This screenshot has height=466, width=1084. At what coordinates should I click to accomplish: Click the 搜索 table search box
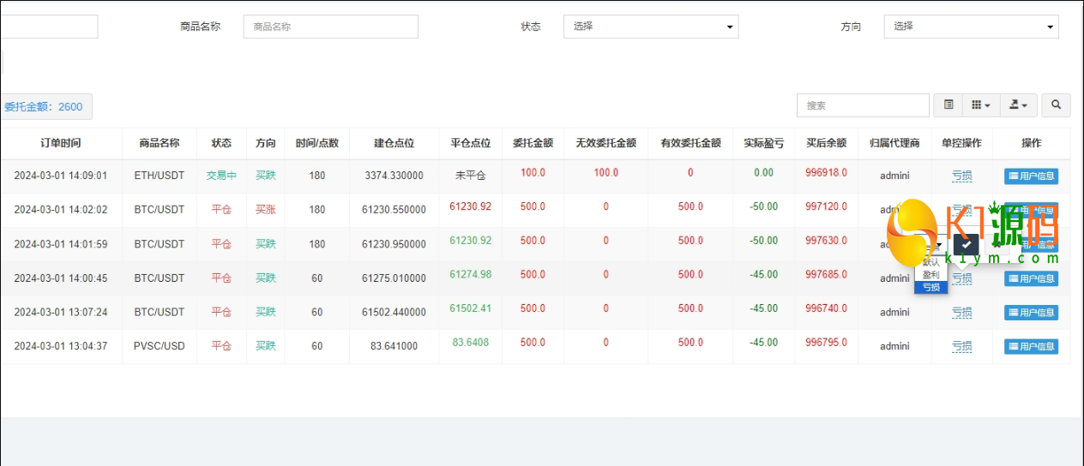point(863,105)
